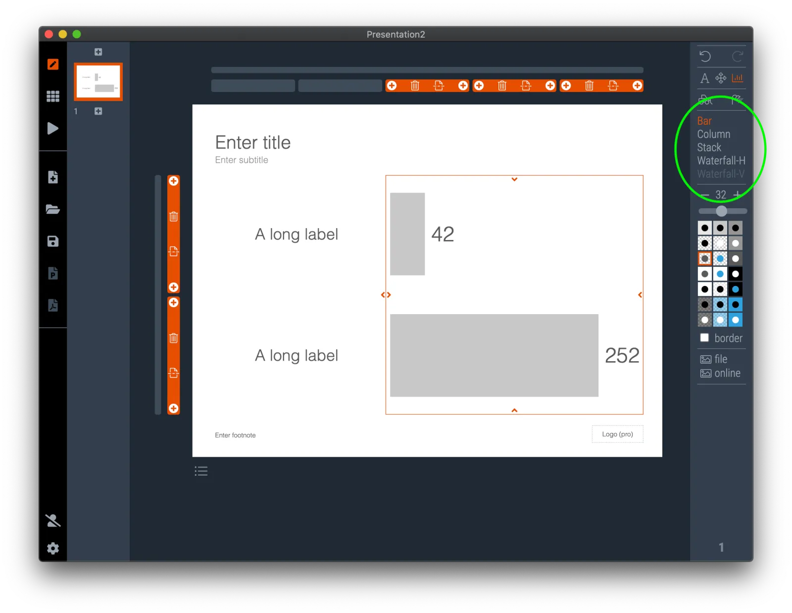Viewport: 792px width, 613px height.
Task: Save the presentation with the floppy disk icon
Action: point(52,241)
